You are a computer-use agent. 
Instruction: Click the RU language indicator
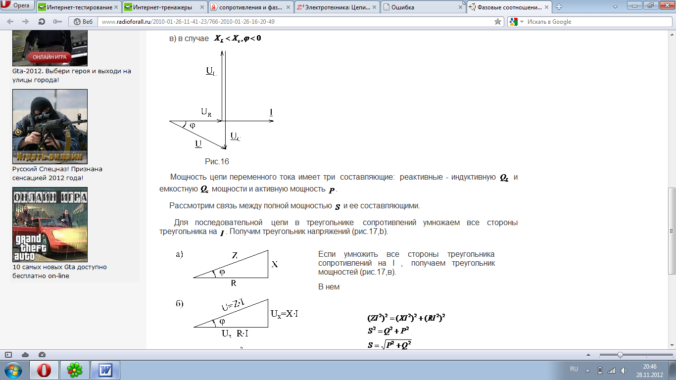coord(574,370)
